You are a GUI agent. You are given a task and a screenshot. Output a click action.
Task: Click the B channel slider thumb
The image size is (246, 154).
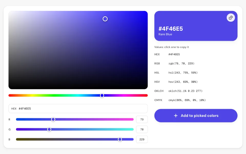click(x=120, y=139)
